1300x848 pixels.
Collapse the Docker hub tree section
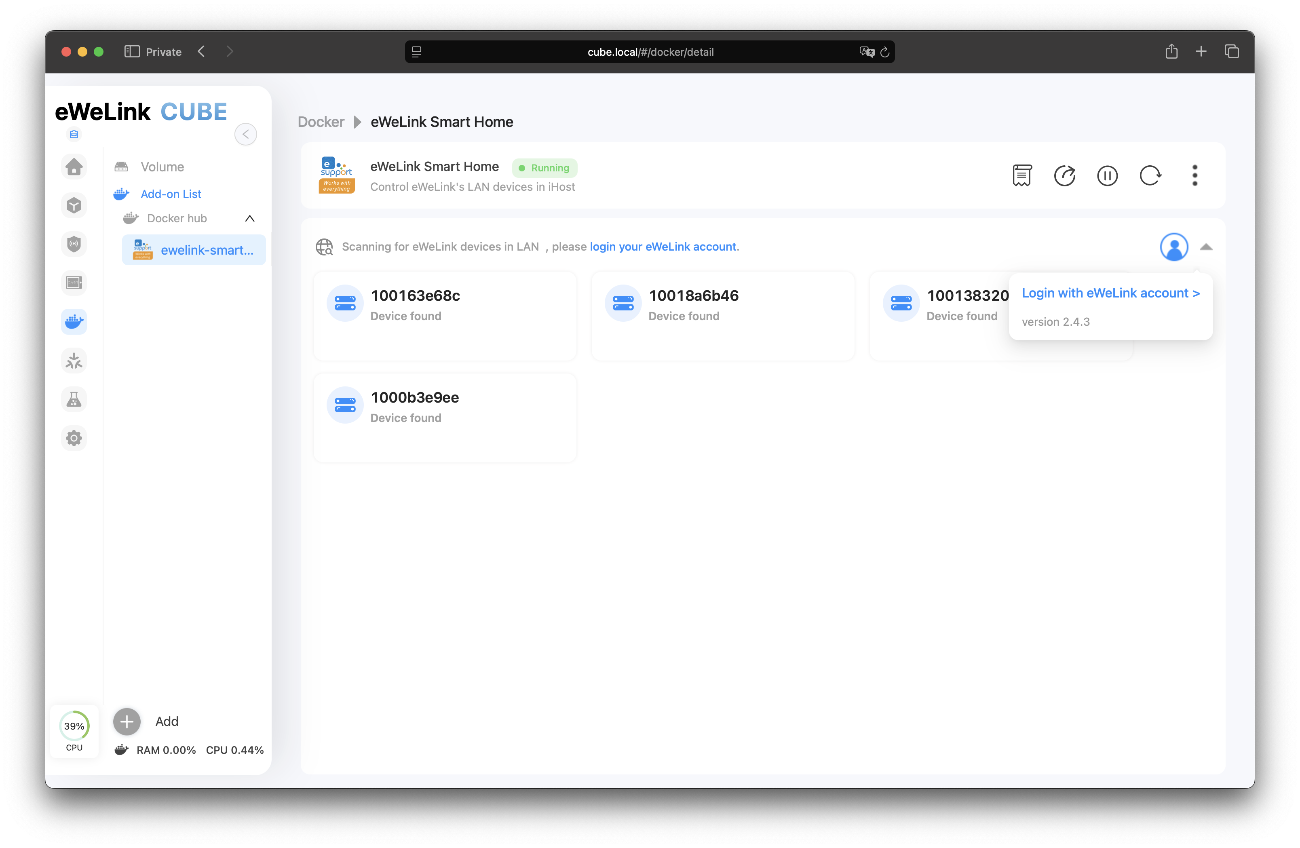click(x=250, y=218)
